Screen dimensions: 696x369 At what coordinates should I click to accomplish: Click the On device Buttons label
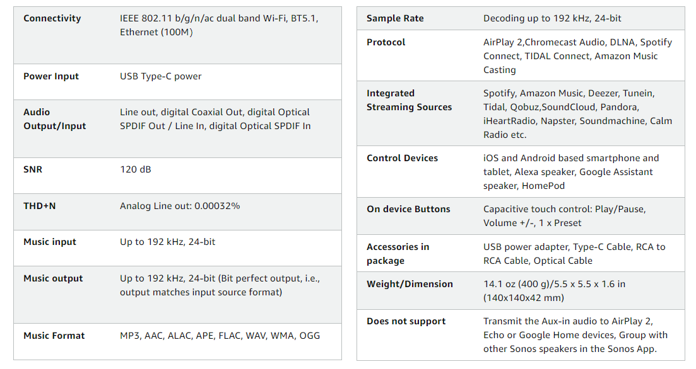[408, 209]
